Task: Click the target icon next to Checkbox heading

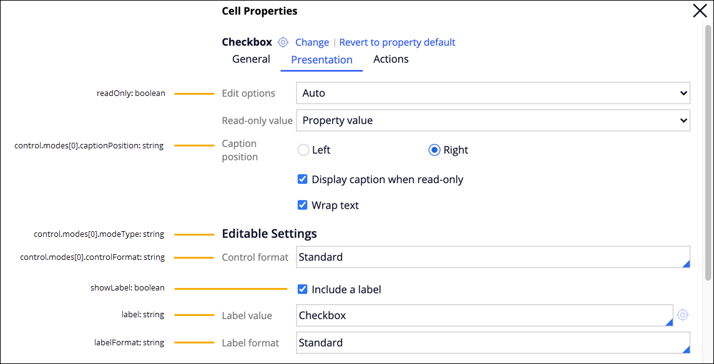Action: point(283,42)
